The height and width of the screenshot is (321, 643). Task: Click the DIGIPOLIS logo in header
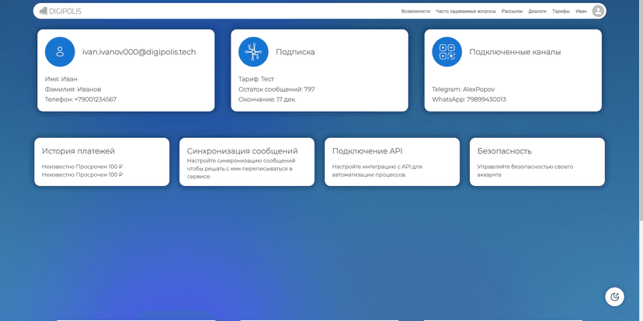tap(61, 12)
